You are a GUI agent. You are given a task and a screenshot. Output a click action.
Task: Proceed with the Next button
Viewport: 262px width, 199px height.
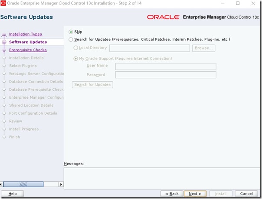tap(195, 194)
